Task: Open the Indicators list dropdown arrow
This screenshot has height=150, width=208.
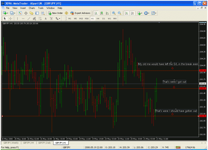Action: (x=141, y=13)
